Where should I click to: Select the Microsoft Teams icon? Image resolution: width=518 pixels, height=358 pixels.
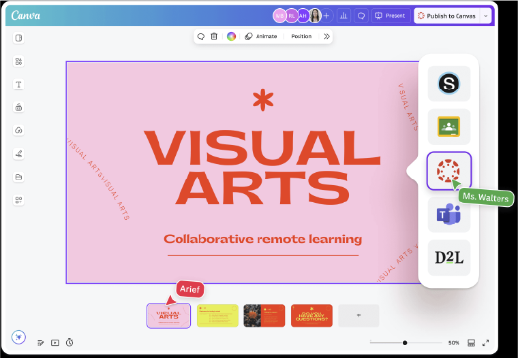[x=449, y=214]
